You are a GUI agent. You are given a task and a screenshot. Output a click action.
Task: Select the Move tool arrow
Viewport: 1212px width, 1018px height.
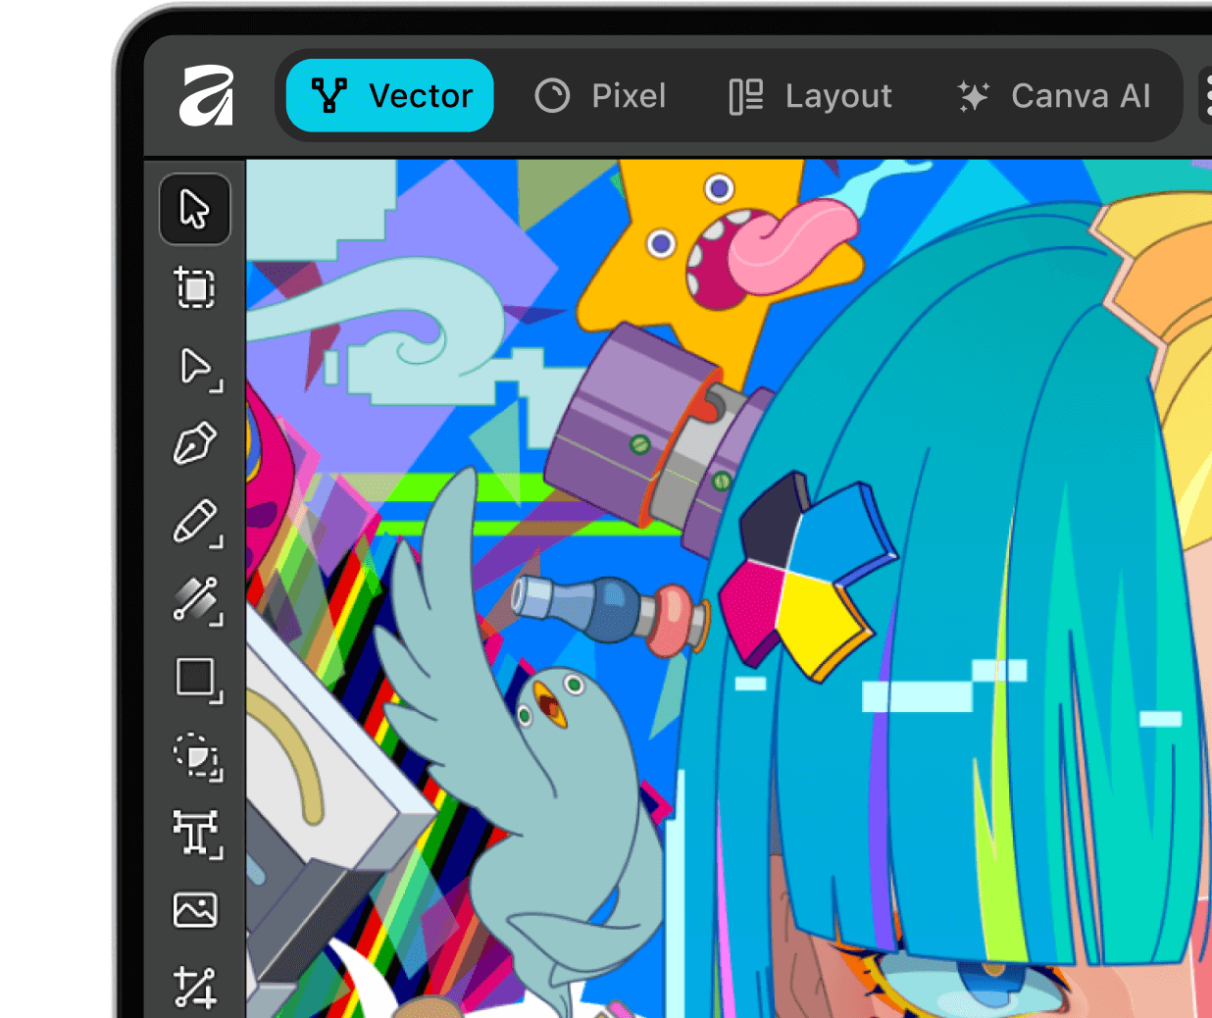point(195,209)
